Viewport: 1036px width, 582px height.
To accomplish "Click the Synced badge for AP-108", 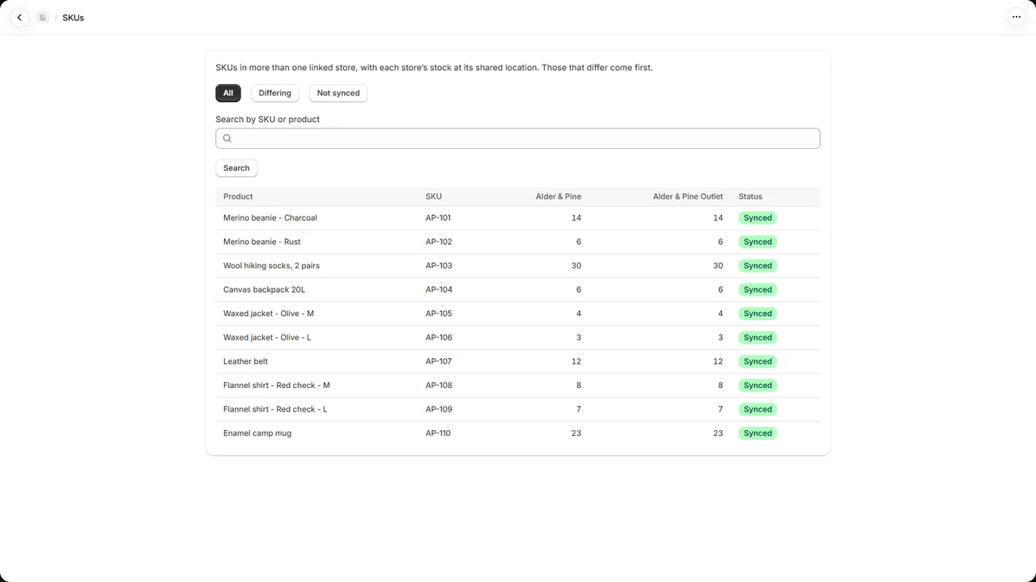I will [x=758, y=386].
